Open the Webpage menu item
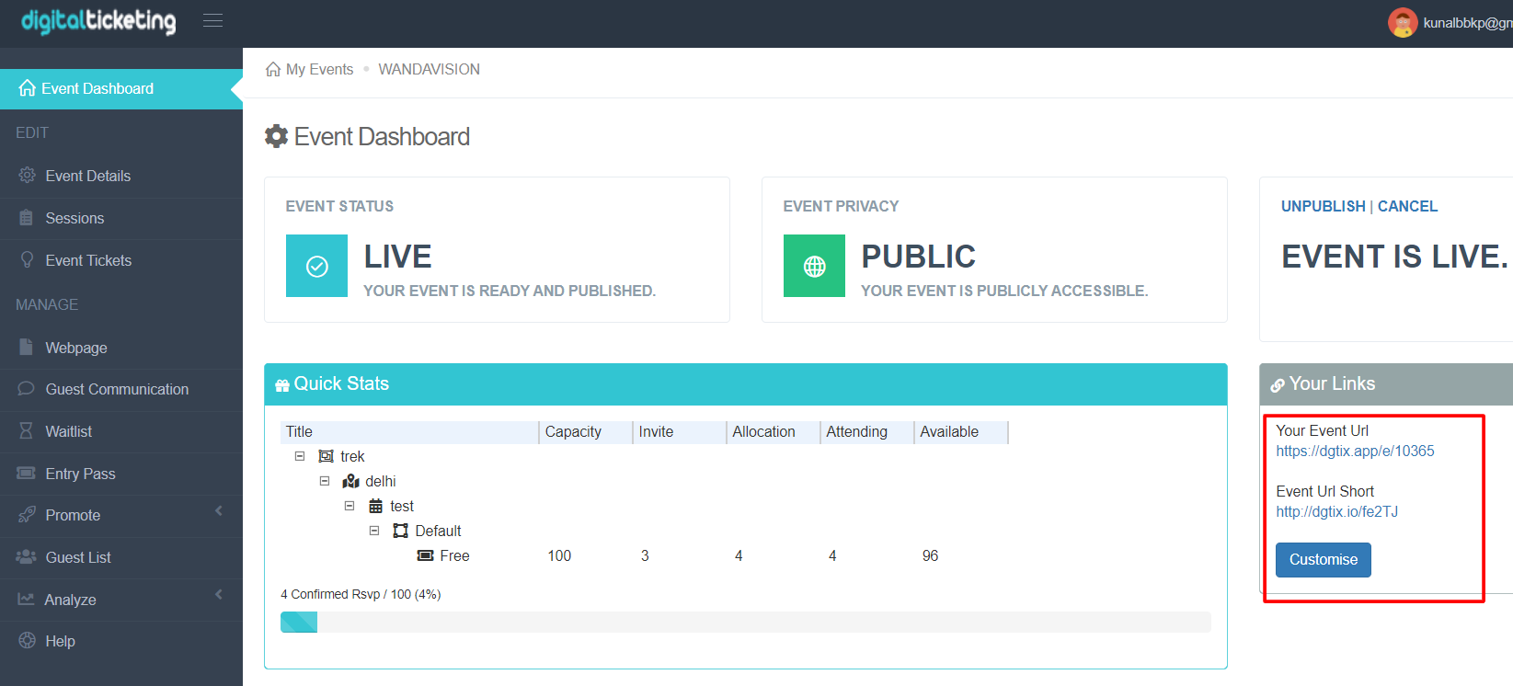1513x686 pixels. coord(121,348)
